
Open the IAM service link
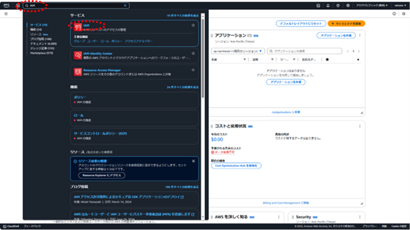click(86, 25)
